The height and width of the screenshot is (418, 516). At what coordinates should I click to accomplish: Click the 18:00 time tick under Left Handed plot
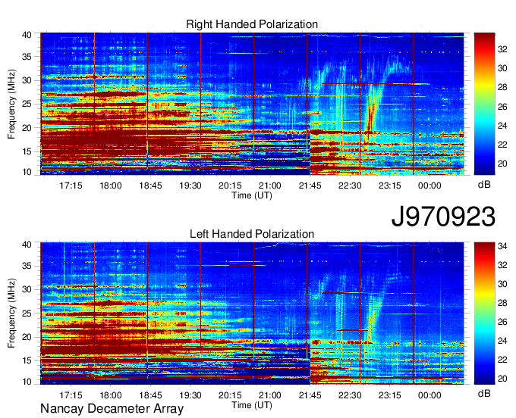click(111, 395)
